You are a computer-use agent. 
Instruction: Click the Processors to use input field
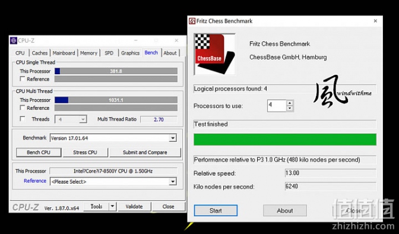(277, 105)
